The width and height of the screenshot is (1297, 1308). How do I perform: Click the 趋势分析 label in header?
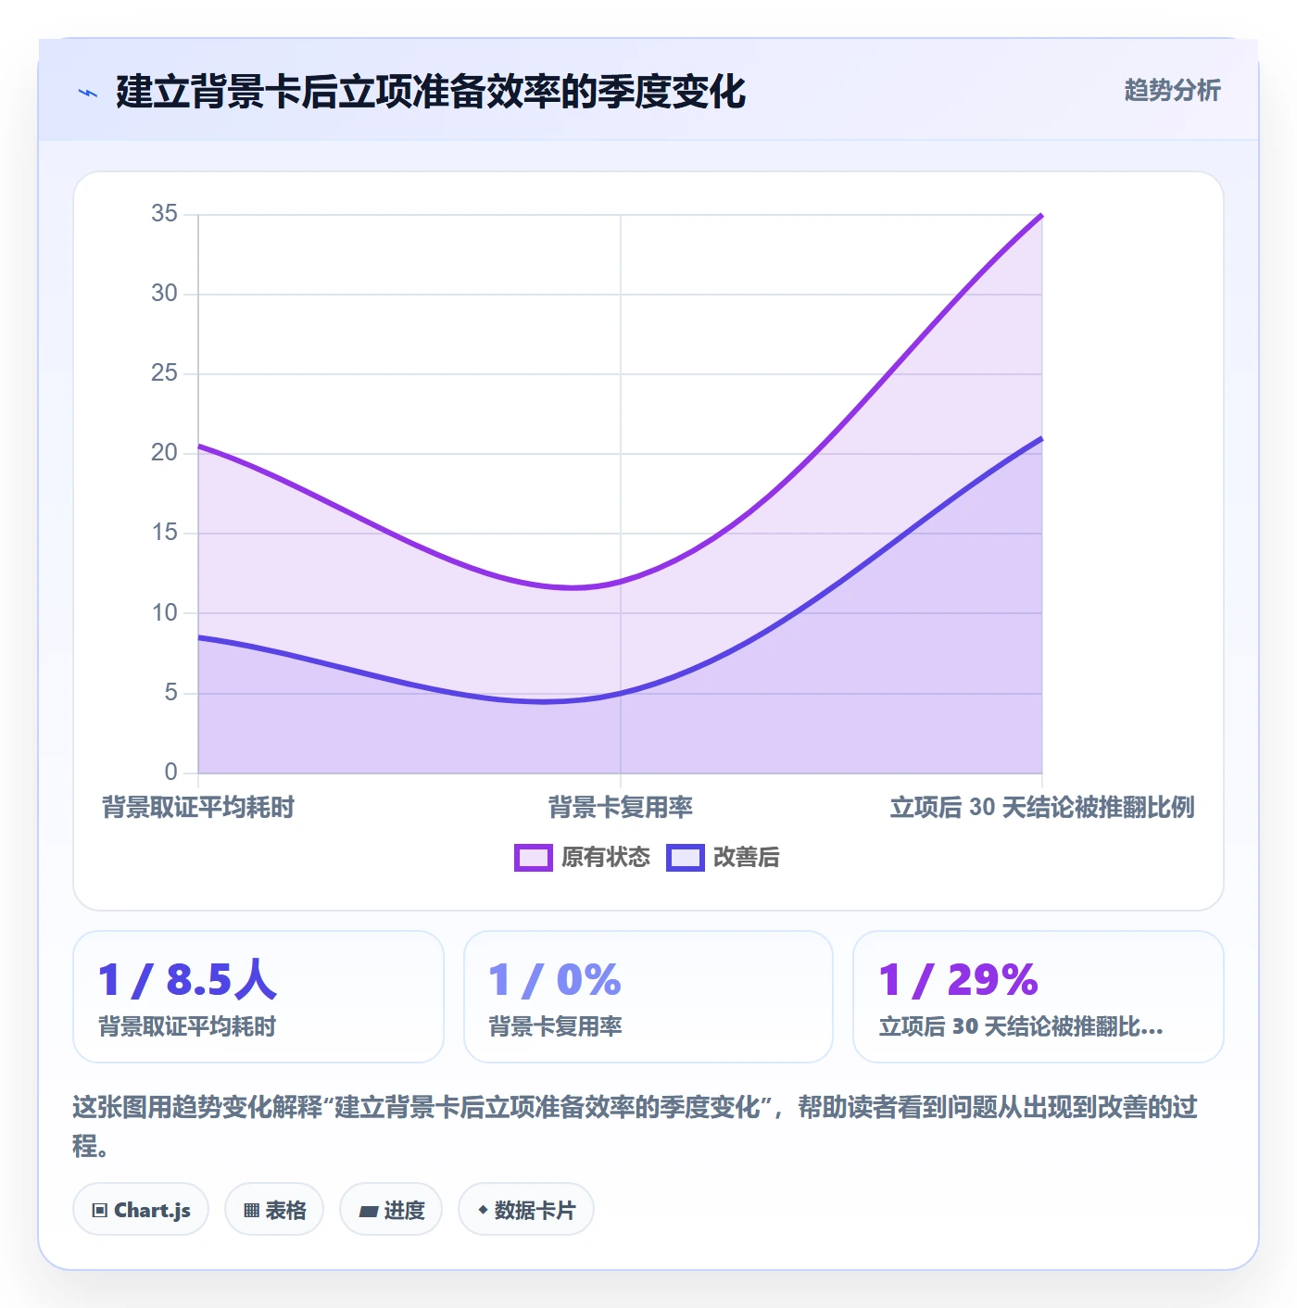click(x=1172, y=90)
